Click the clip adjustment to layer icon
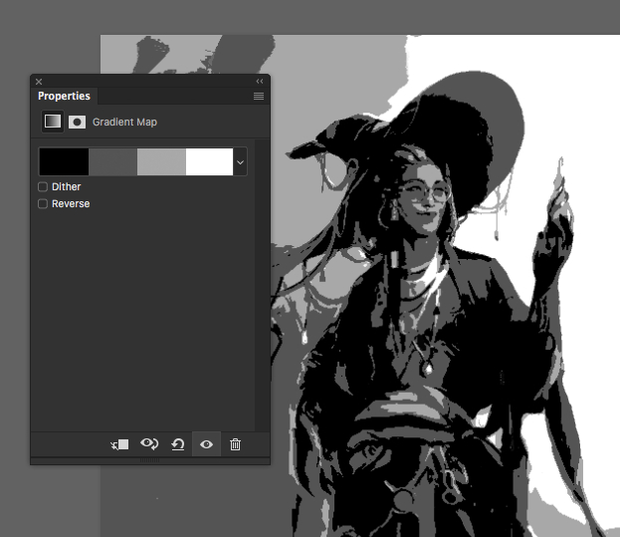 pyautogui.click(x=119, y=444)
